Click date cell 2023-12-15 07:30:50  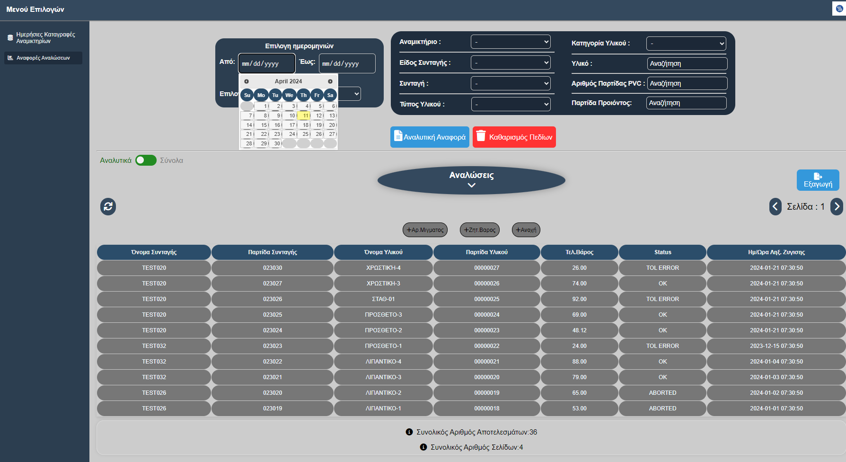pos(776,346)
